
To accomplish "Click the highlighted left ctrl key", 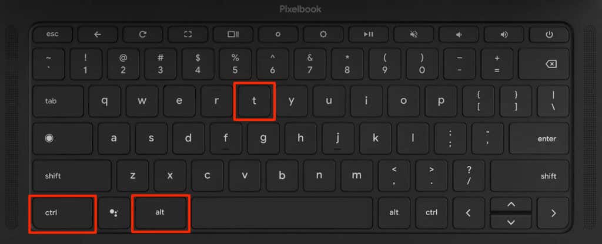I will pyautogui.click(x=62, y=213).
